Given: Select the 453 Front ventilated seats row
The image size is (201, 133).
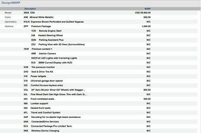Looking at the screenshot, I should point(39,99).
